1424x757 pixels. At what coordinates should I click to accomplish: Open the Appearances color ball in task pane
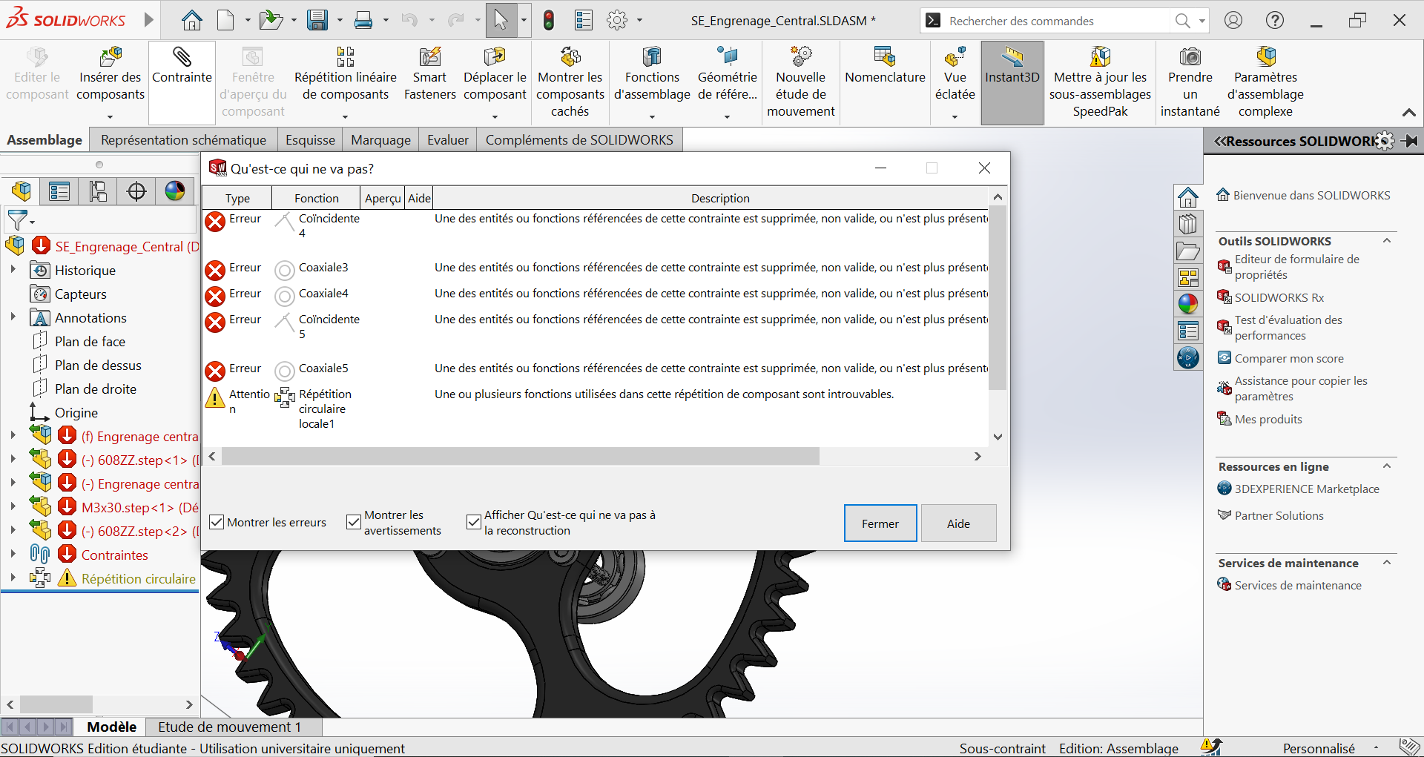[1188, 304]
